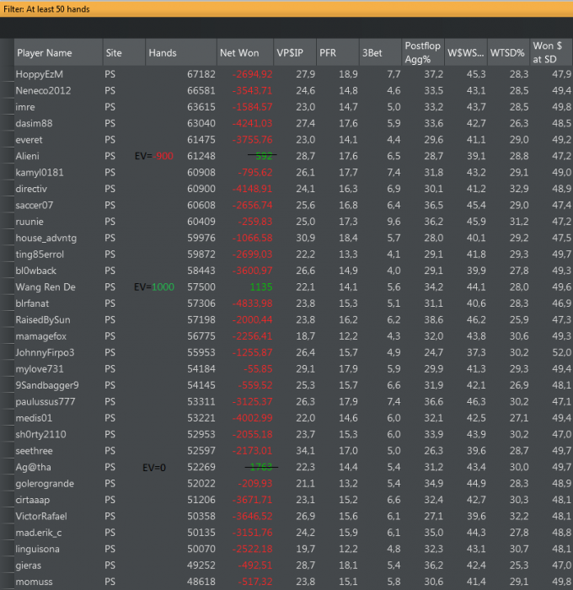Select player house_advntg

(46, 239)
